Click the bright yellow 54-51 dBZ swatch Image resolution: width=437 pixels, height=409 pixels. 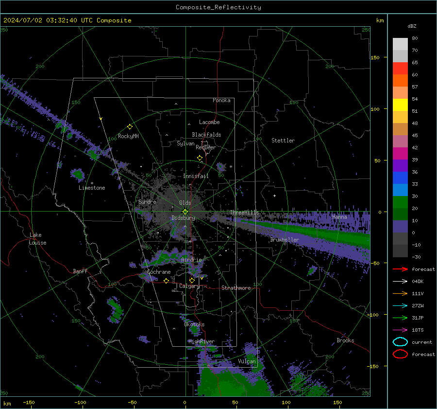click(x=400, y=105)
